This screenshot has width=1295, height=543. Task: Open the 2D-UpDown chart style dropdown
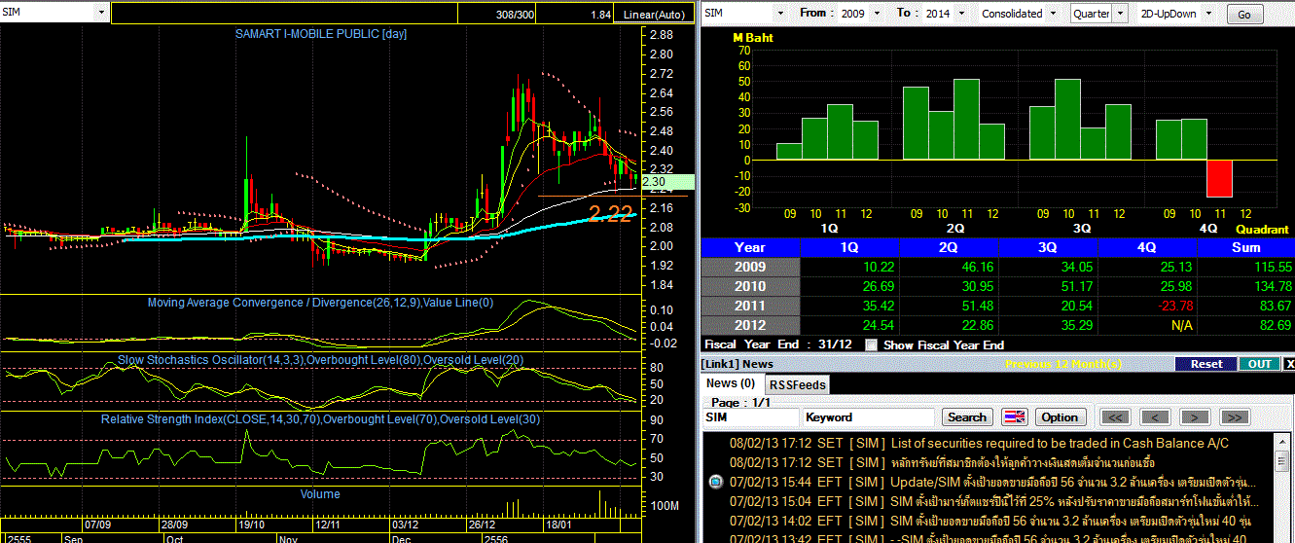coord(1209,14)
